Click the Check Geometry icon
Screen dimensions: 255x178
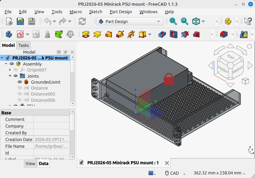(x=47, y=34)
